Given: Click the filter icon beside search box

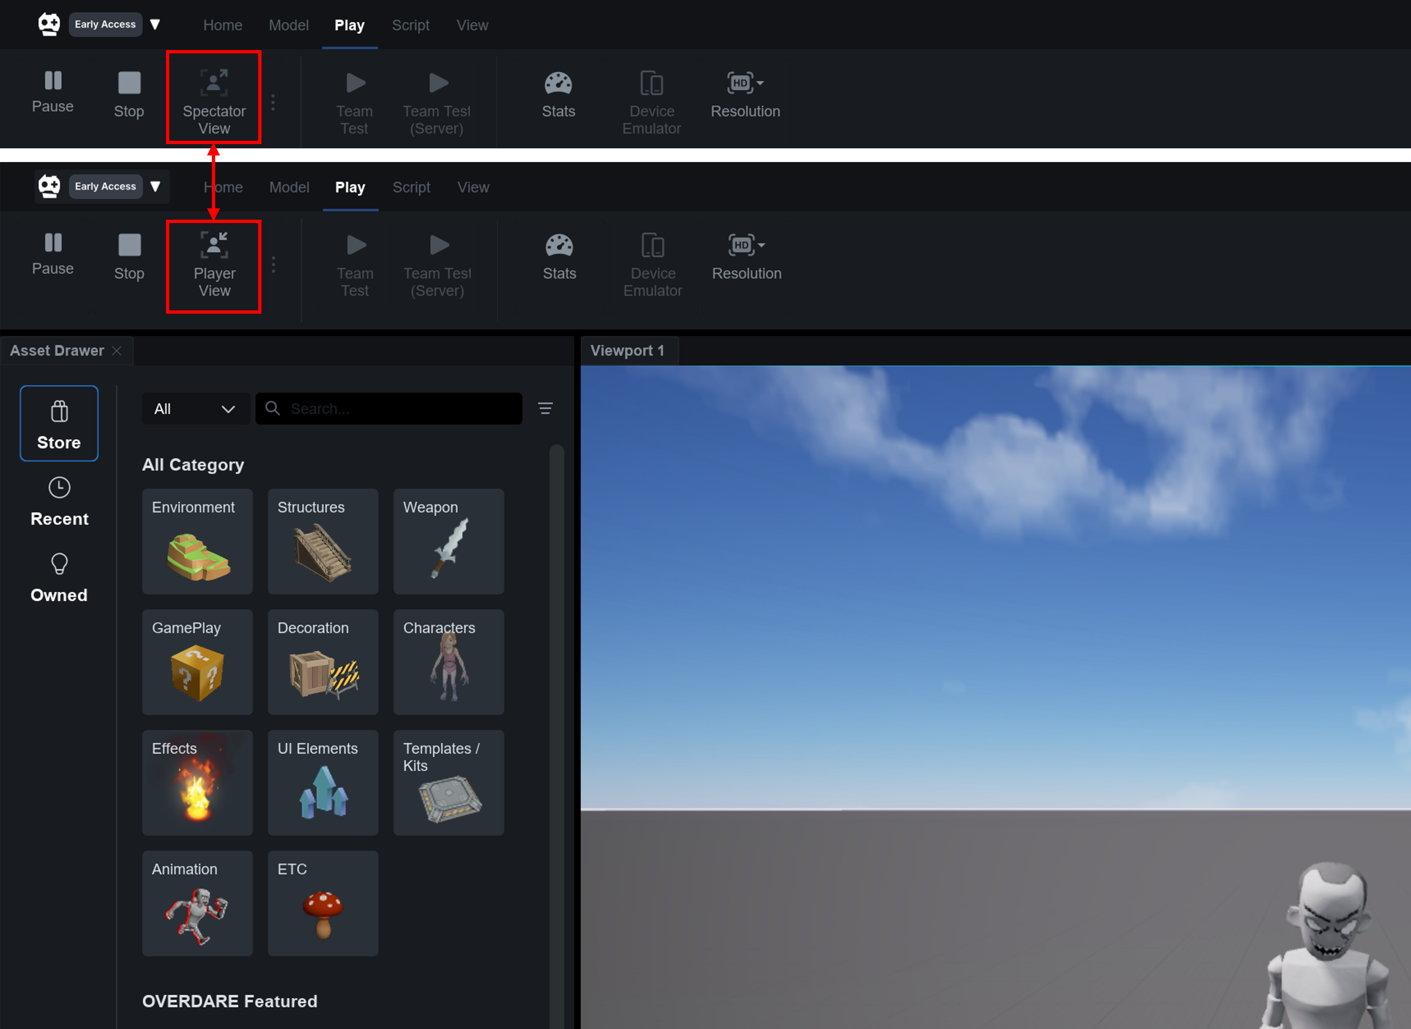Looking at the screenshot, I should coord(545,409).
